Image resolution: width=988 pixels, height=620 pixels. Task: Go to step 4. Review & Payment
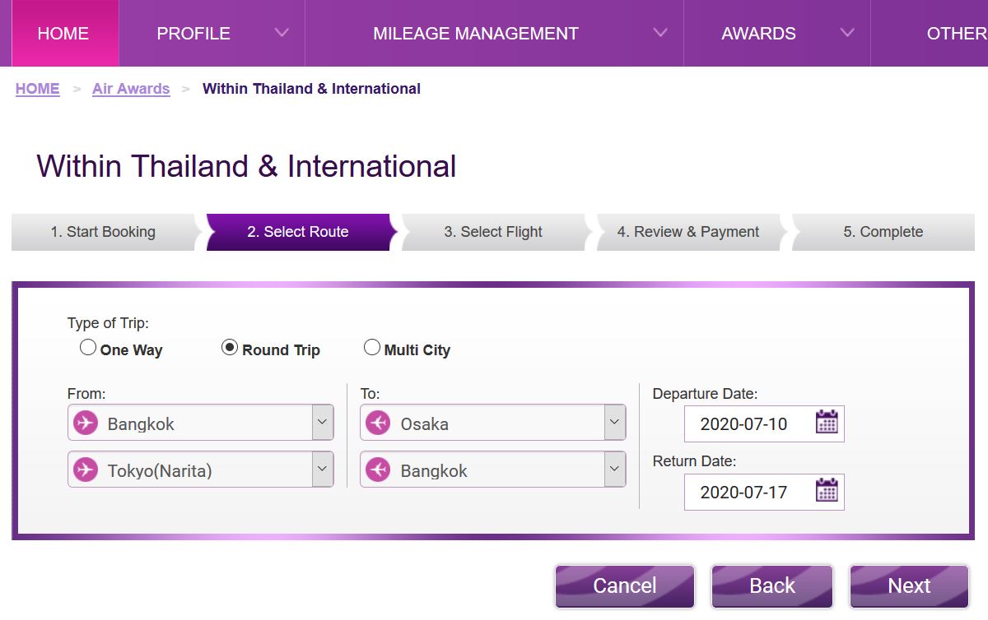(x=688, y=232)
